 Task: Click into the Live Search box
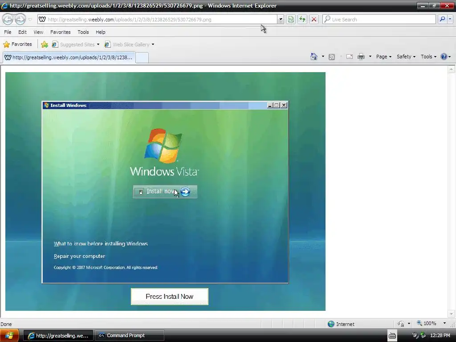tap(379, 20)
